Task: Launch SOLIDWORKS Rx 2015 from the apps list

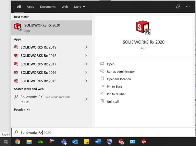Action: (x=38, y=81)
